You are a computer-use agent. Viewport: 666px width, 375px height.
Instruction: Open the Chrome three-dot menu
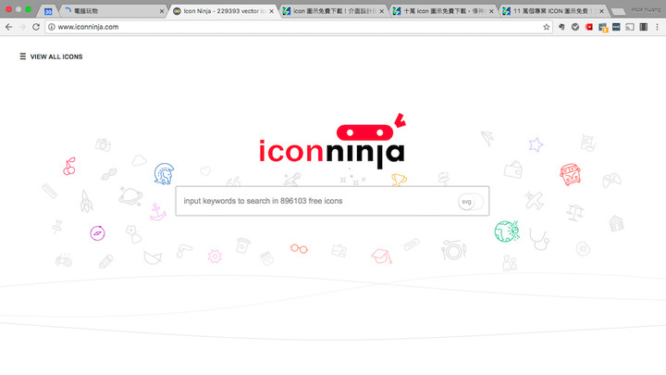pos(657,27)
